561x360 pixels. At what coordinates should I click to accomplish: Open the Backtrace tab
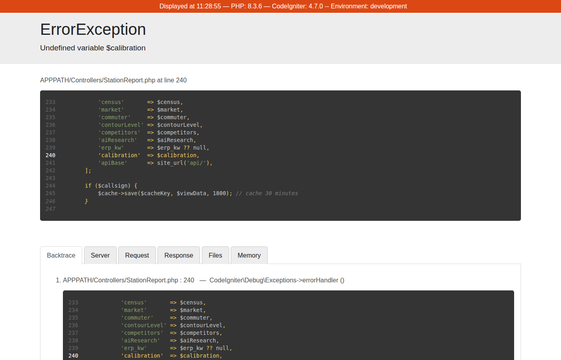(61, 255)
